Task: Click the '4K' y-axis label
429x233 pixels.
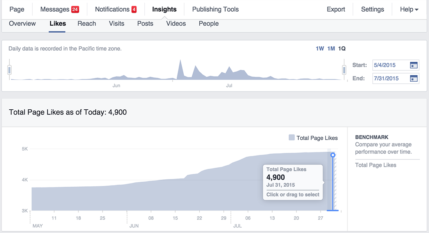Action: 25,180
